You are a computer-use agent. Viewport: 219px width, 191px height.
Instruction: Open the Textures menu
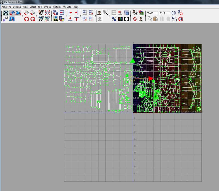[57, 7]
